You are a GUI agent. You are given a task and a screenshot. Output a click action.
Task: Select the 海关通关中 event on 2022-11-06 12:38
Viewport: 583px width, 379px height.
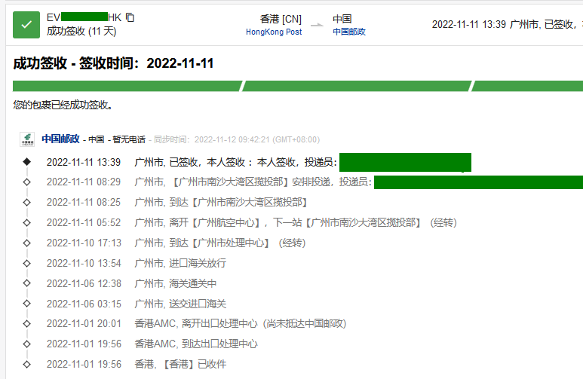point(175,284)
